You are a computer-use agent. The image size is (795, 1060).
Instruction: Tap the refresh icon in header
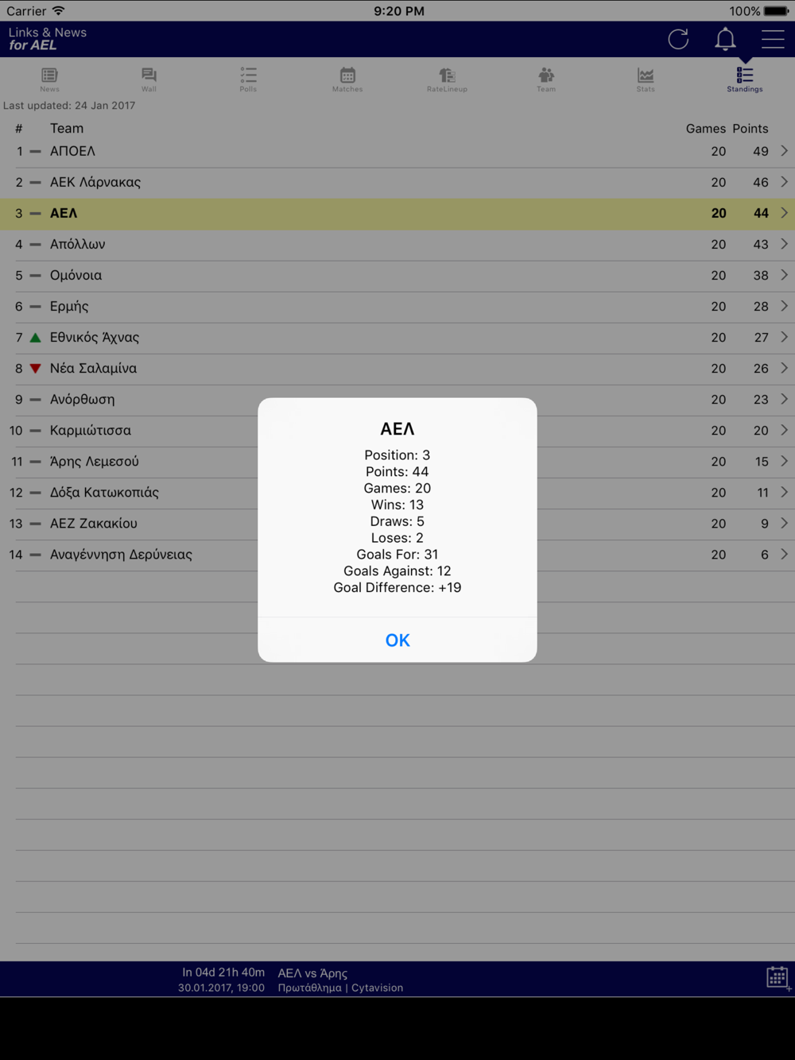[x=678, y=39]
